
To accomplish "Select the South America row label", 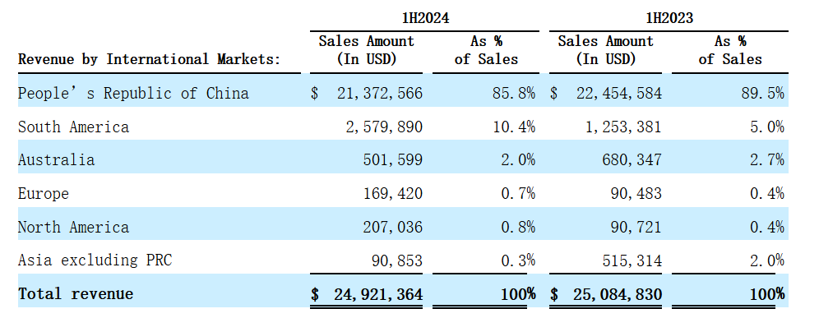I will [73, 127].
